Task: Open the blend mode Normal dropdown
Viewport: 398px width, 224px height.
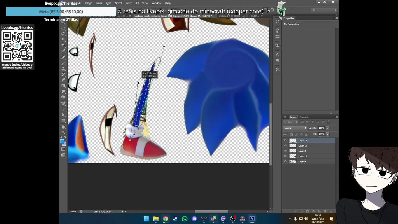Action: [x=295, y=128]
